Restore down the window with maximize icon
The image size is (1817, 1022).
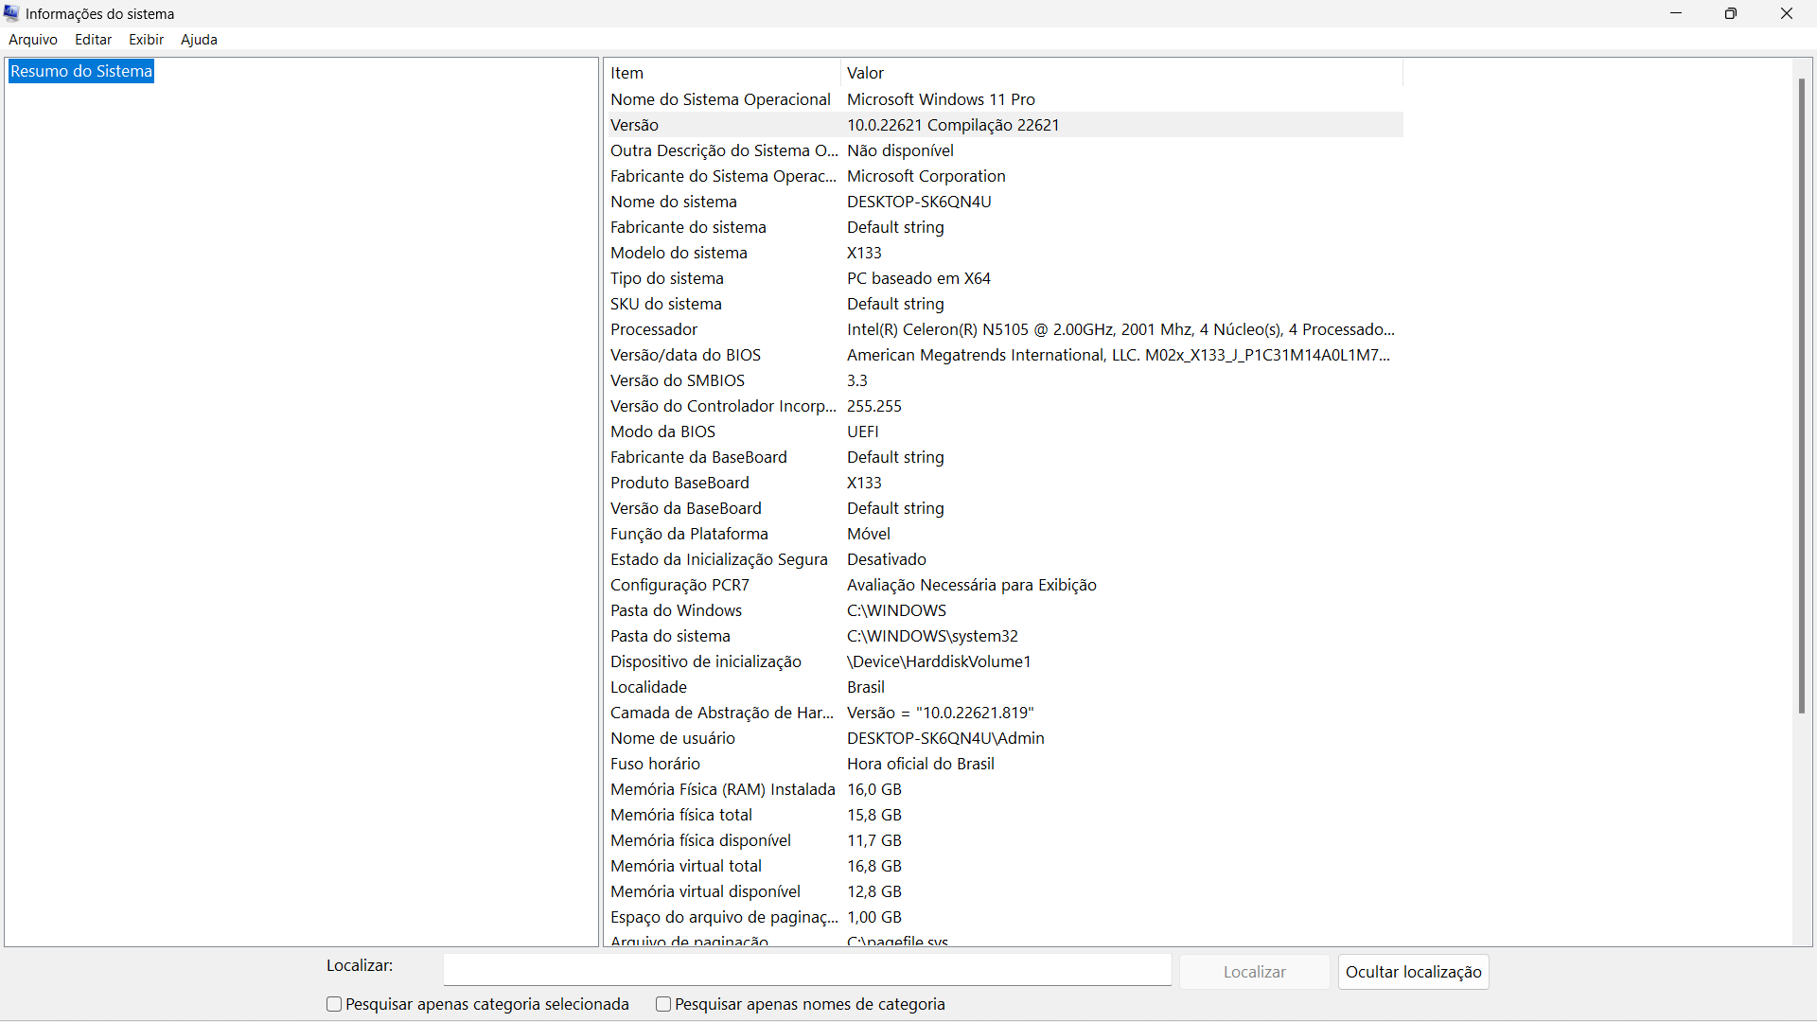tap(1730, 13)
